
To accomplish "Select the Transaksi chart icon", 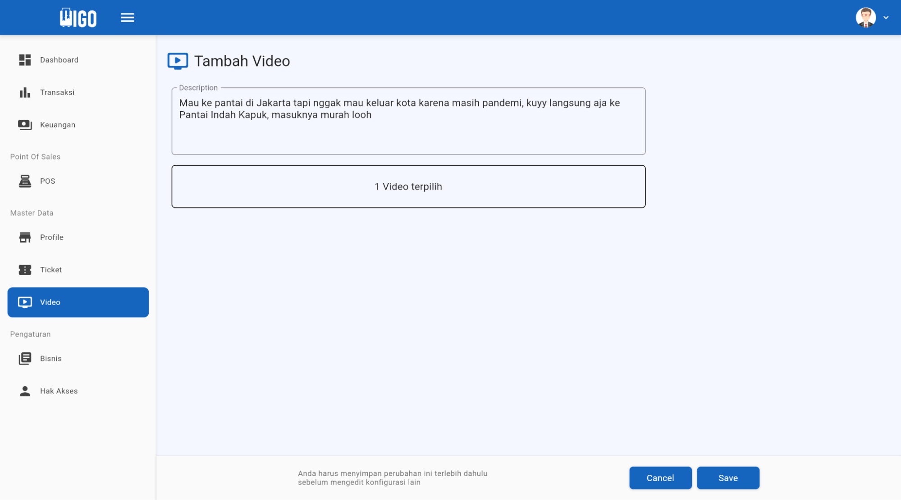I will [x=24, y=92].
